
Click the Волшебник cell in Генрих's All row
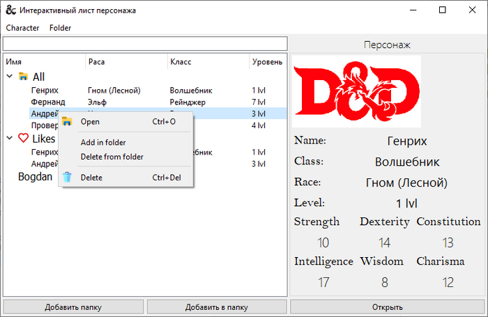(191, 90)
